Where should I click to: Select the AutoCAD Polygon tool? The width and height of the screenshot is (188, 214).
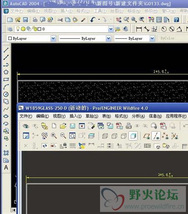[x=6, y=72]
